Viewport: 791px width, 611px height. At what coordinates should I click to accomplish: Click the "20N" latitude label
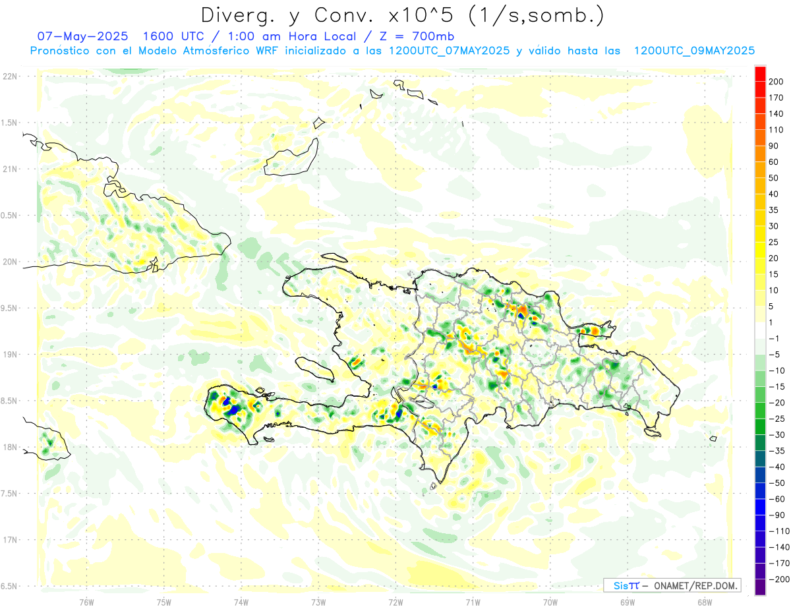click(x=9, y=262)
